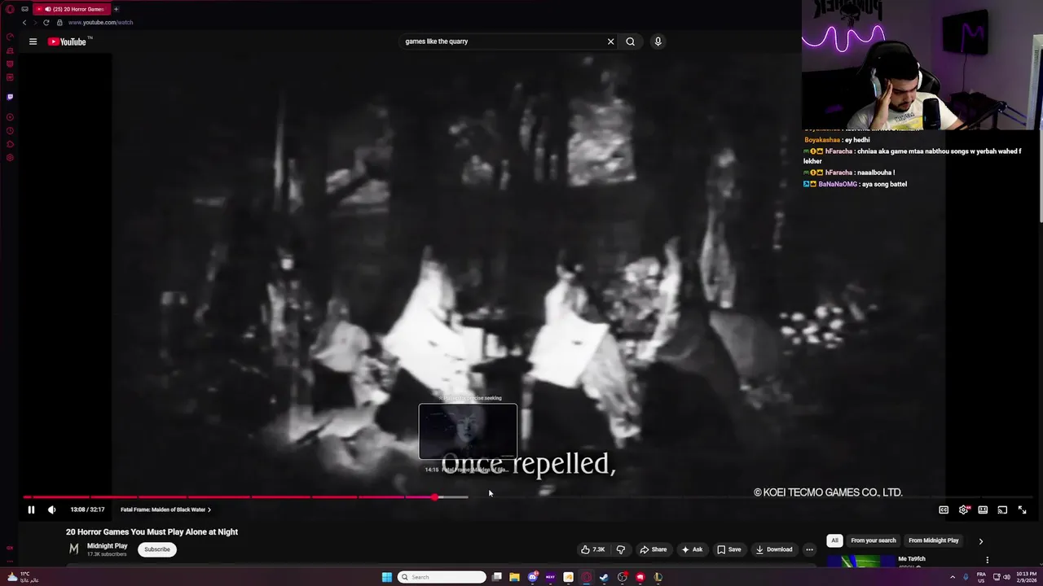
Task: Jump to the progress bar scrubber position
Action: [434, 496]
